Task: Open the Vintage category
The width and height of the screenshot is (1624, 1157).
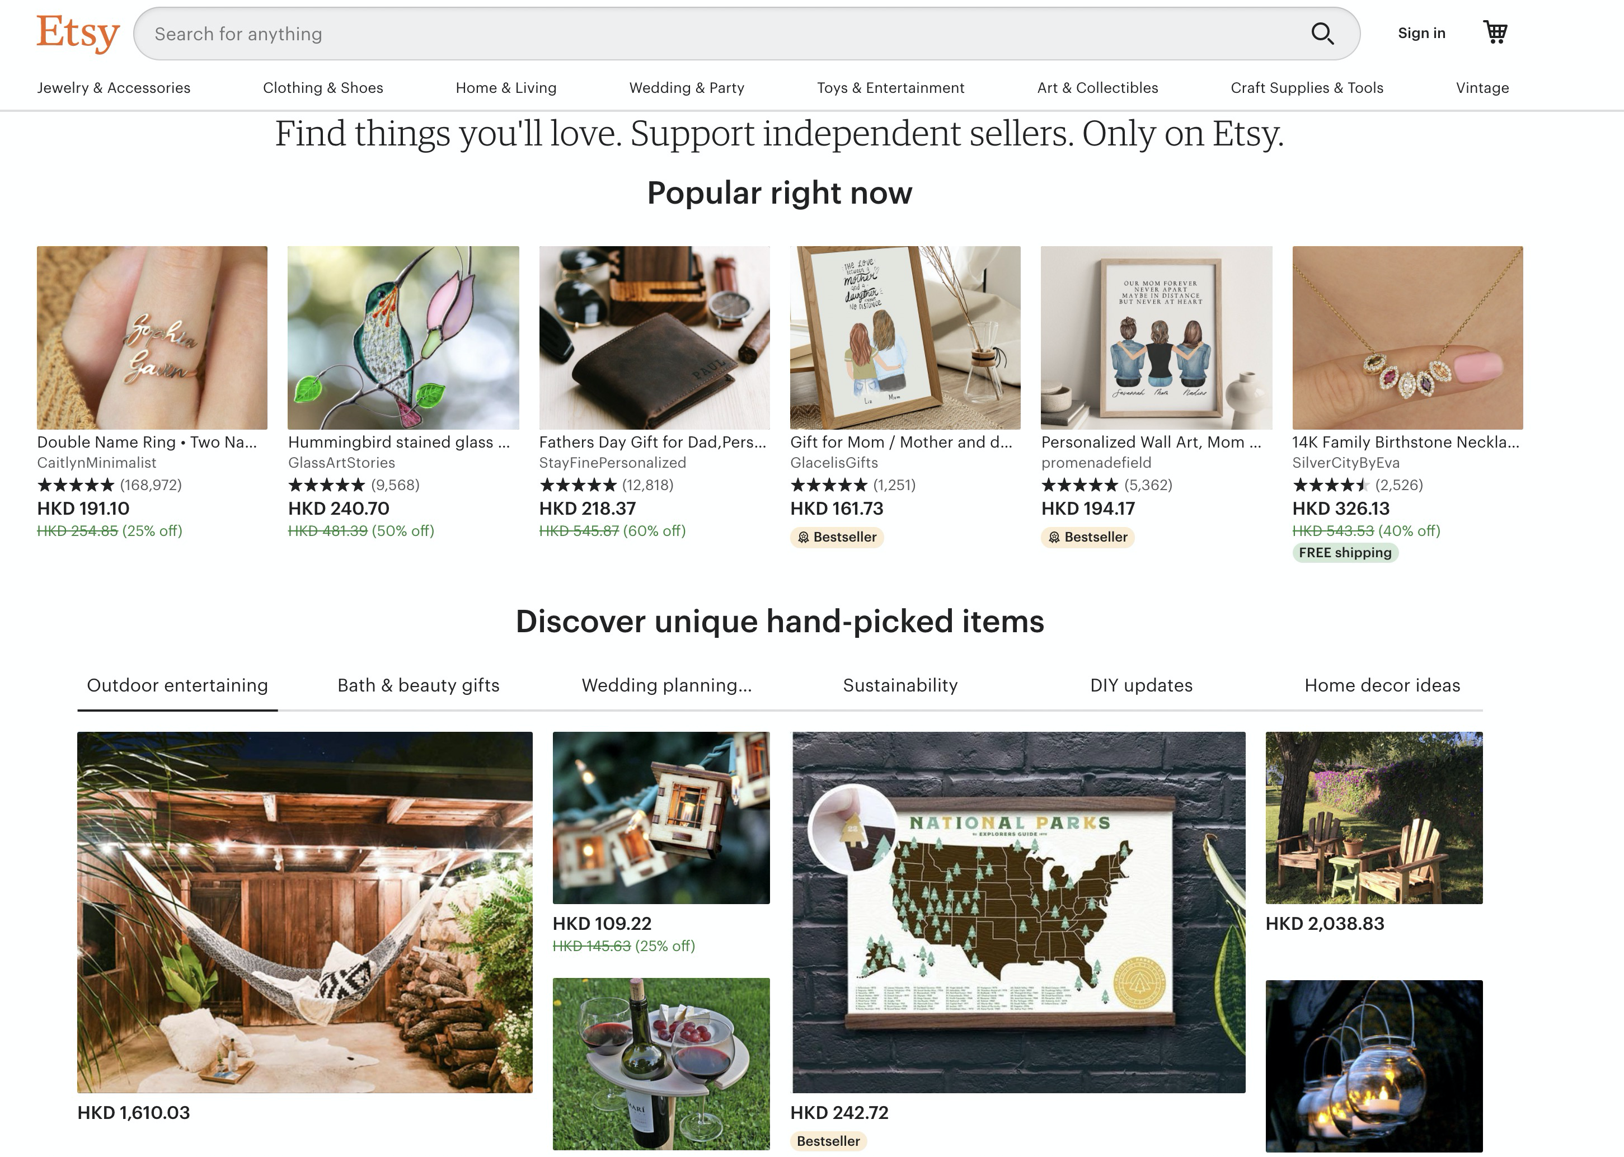Action: coord(1482,88)
